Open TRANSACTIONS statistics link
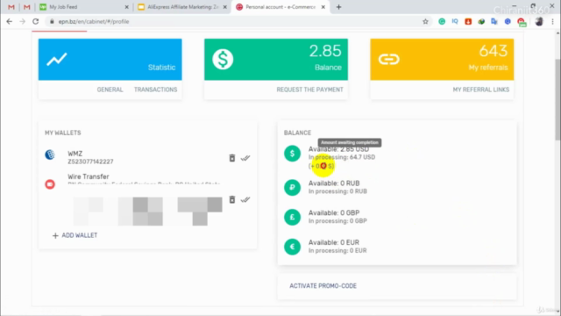Viewport: 561px width, 316px height. click(156, 90)
